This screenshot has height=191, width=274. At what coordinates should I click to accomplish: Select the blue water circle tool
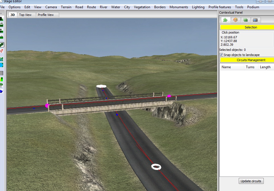click(x=2, y=65)
